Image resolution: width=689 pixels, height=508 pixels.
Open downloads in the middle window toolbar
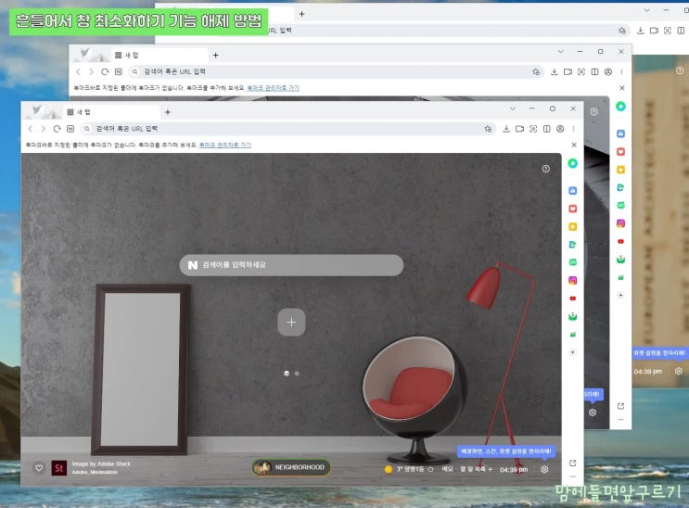tap(555, 71)
